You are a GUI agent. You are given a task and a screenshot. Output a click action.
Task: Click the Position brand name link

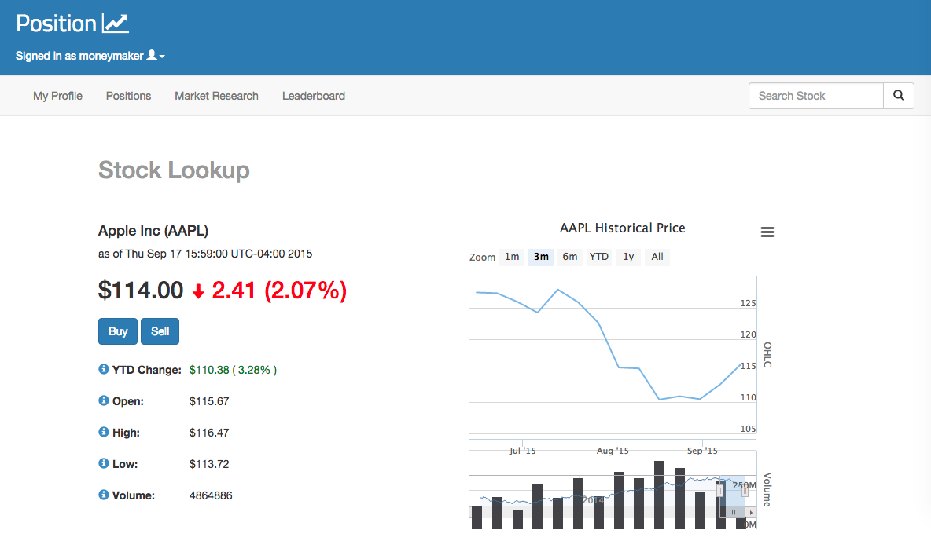[x=56, y=23]
